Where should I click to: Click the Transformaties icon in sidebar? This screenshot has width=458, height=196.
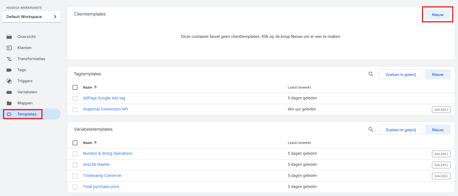click(x=9, y=59)
